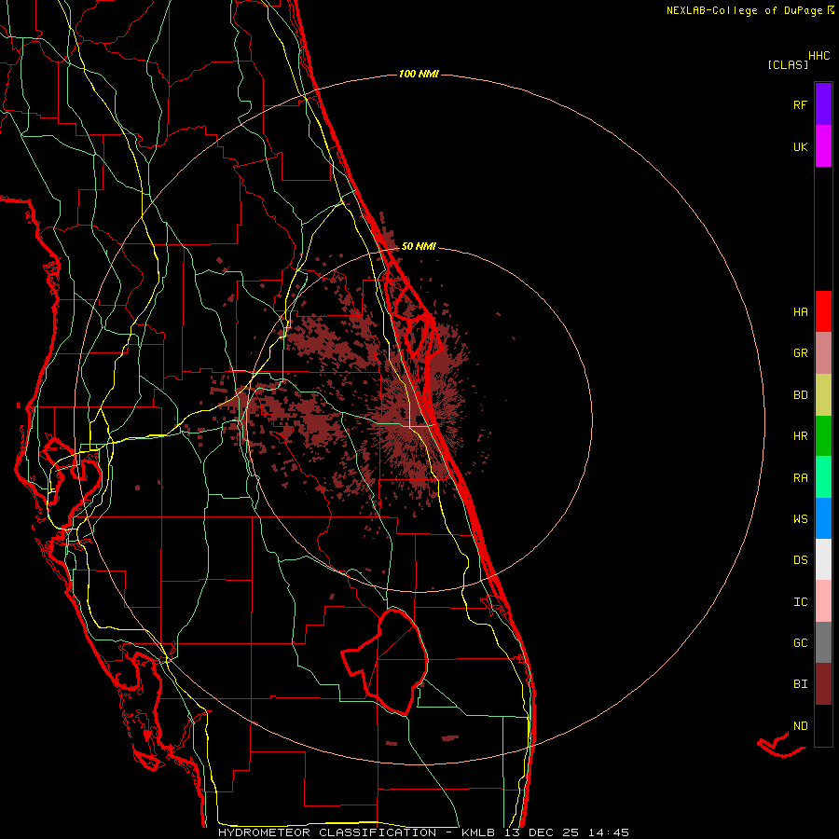Click the ND black legend swatch
The image size is (839, 839).
[x=823, y=725]
